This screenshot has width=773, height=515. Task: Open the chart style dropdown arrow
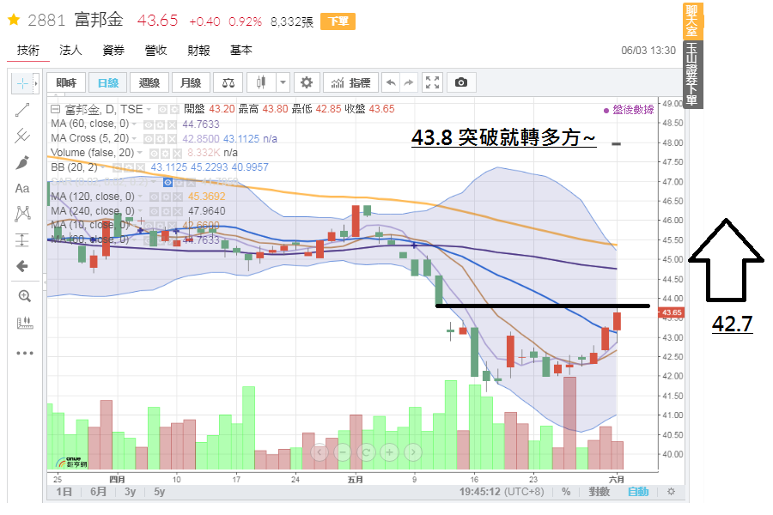click(x=283, y=82)
